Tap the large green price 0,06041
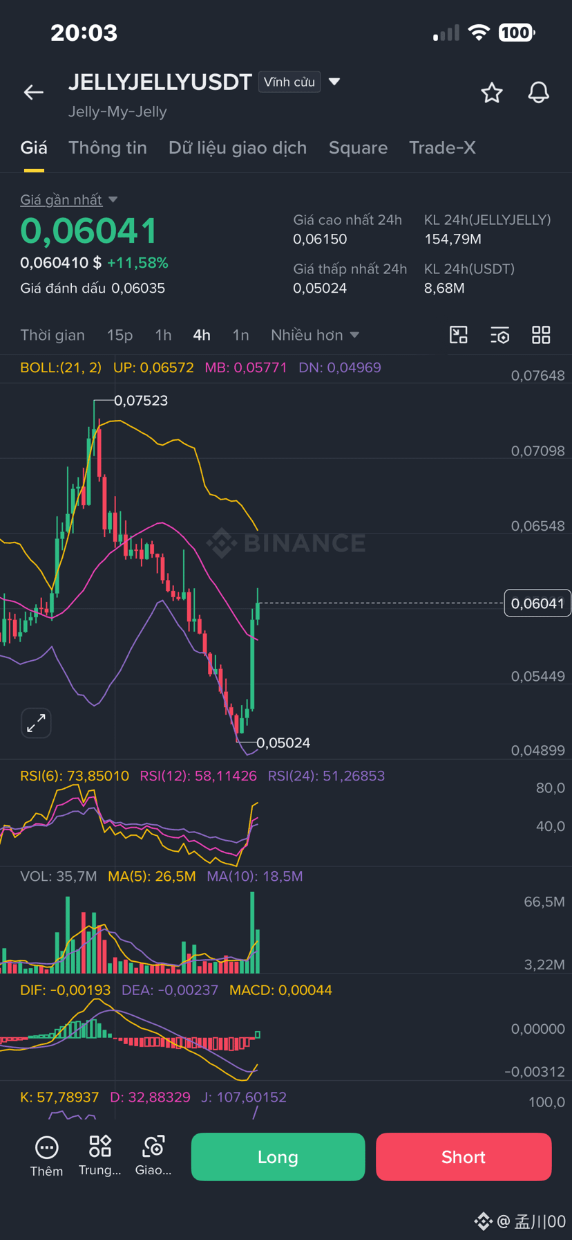The height and width of the screenshot is (1240, 572). 89,231
